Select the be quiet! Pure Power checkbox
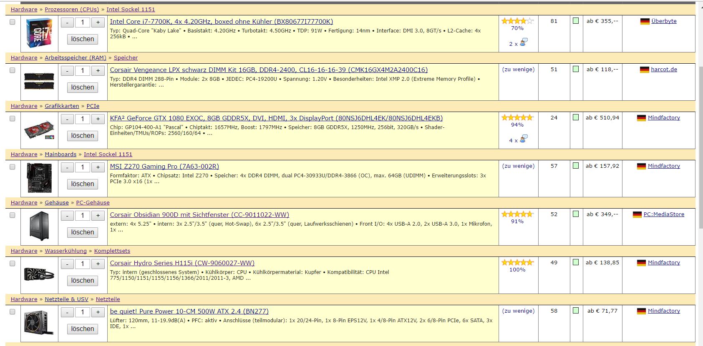The height and width of the screenshot is (346, 703). point(13,312)
